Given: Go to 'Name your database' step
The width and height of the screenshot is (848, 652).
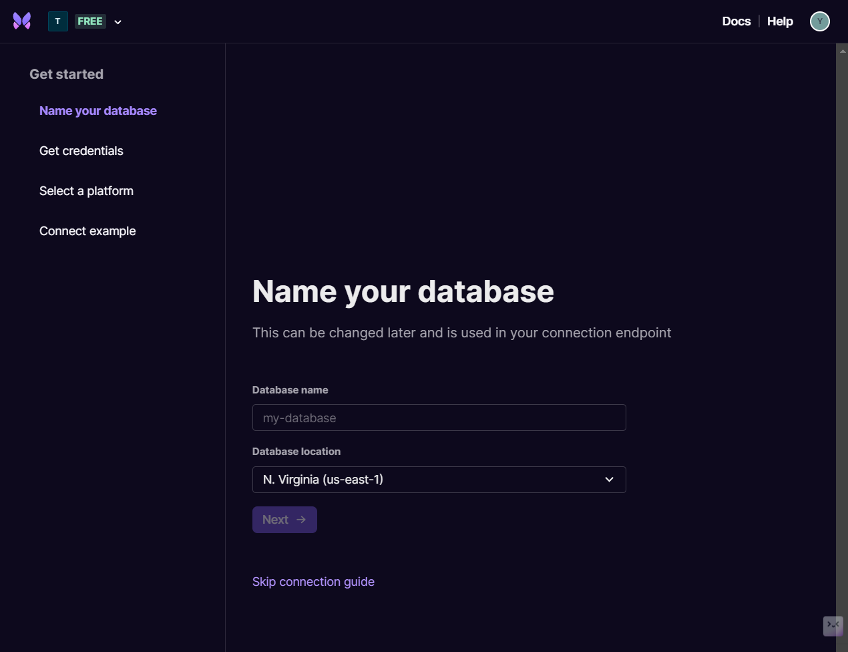Looking at the screenshot, I should [98, 111].
